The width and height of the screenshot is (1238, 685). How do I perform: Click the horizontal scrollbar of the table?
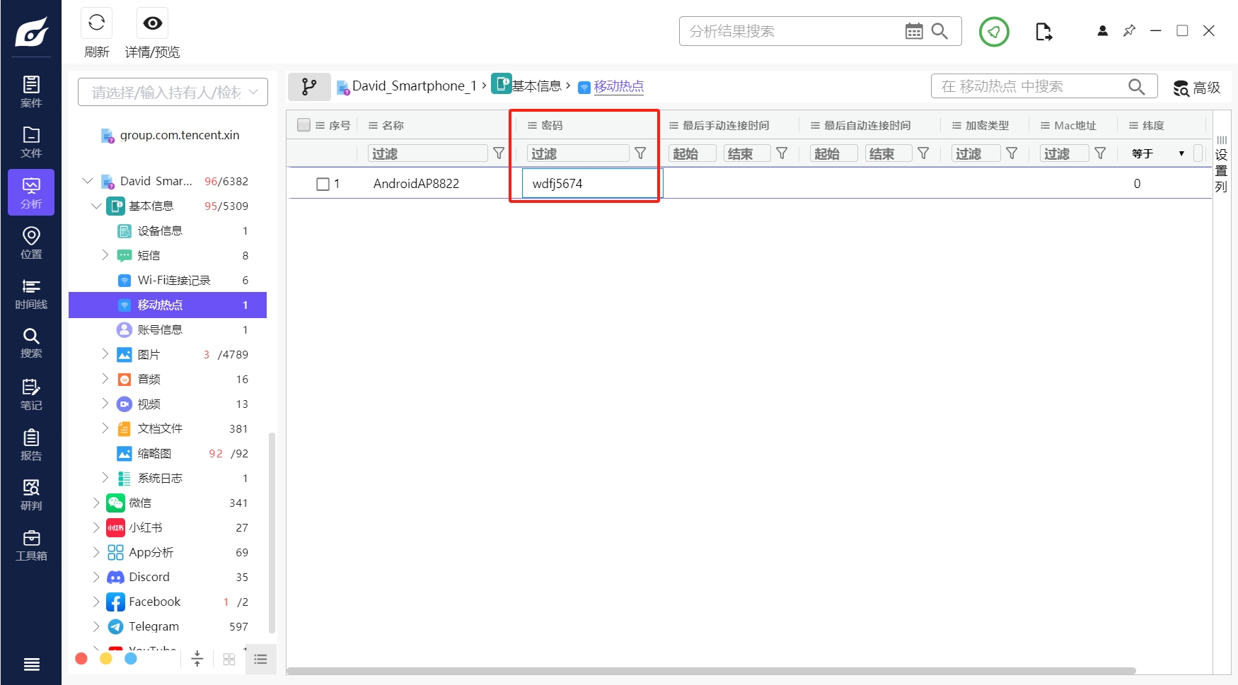coord(711,670)
